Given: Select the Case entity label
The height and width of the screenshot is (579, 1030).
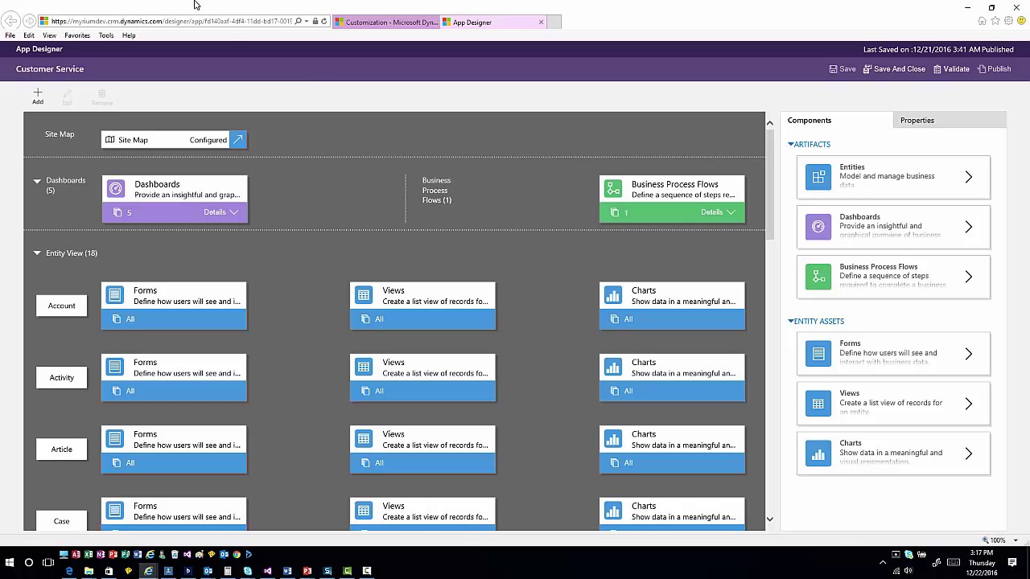Looking at the screenshot, I should 61,521.
